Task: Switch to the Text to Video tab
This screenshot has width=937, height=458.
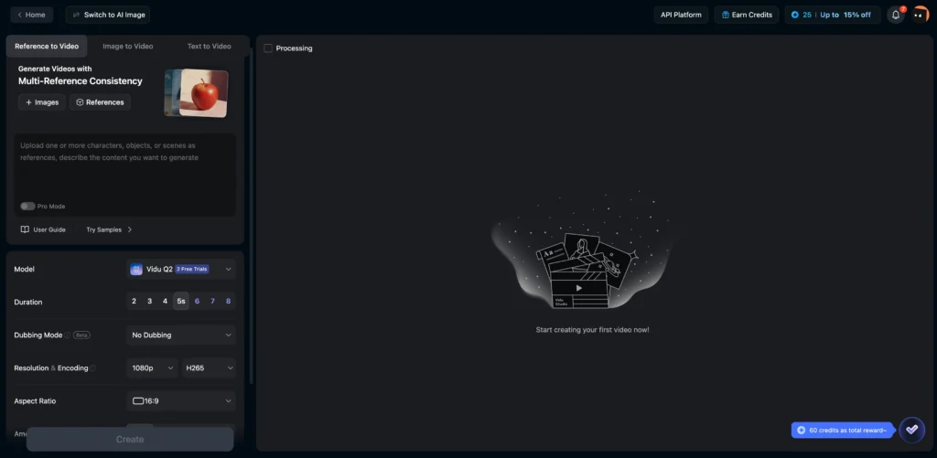Action: [x=209, y=46]
